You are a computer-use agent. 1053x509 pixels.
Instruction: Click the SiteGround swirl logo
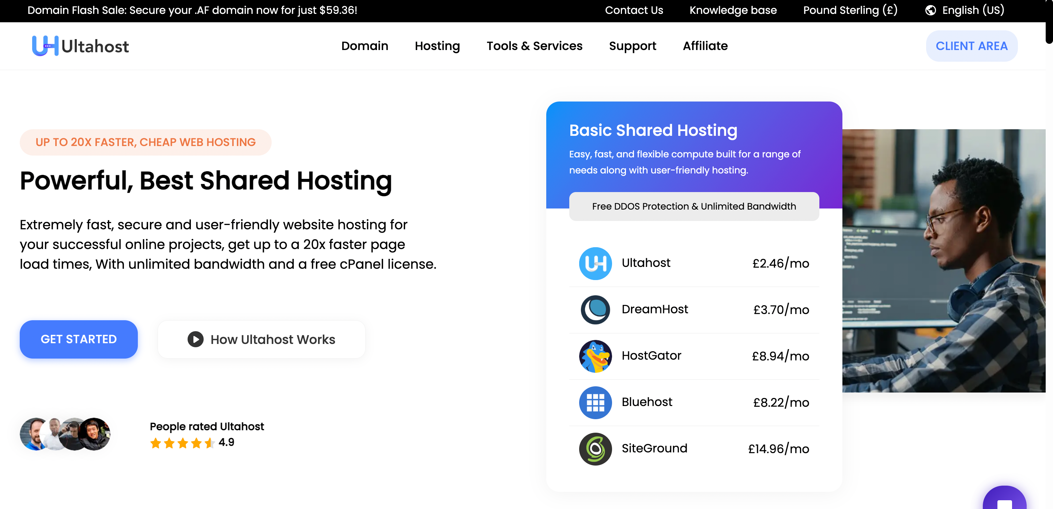coord(595,449)
